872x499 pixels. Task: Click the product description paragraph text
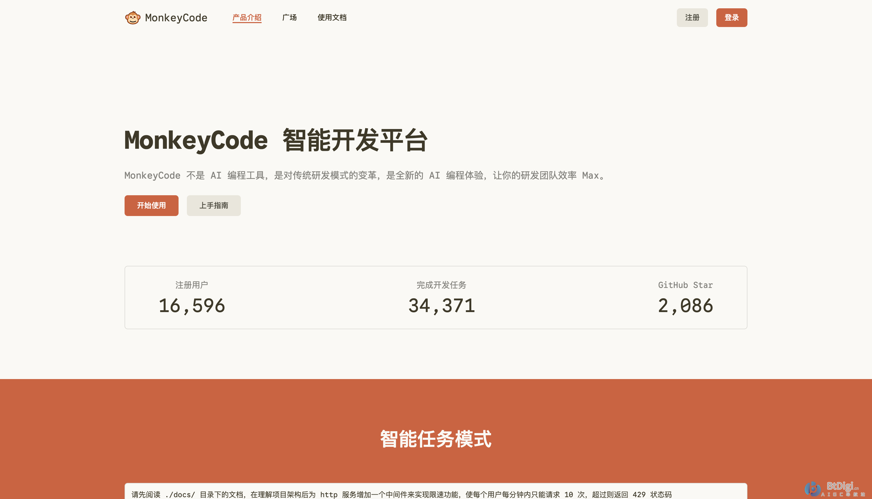364,175
